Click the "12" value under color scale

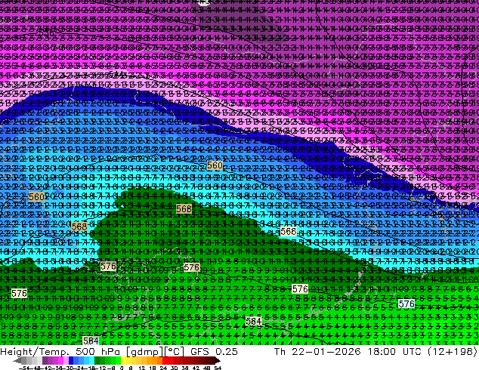click(x=141, y=368)
